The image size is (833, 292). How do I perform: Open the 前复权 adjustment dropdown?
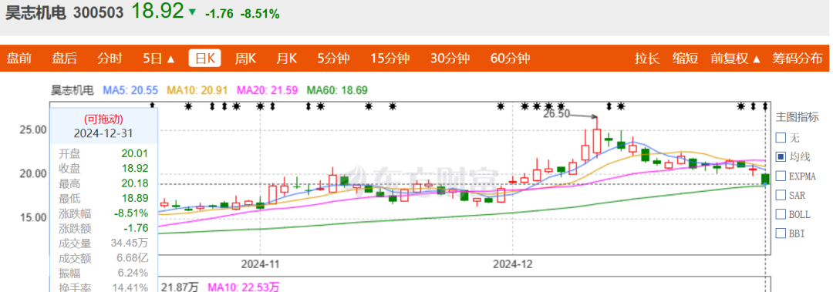click(735, 59)
